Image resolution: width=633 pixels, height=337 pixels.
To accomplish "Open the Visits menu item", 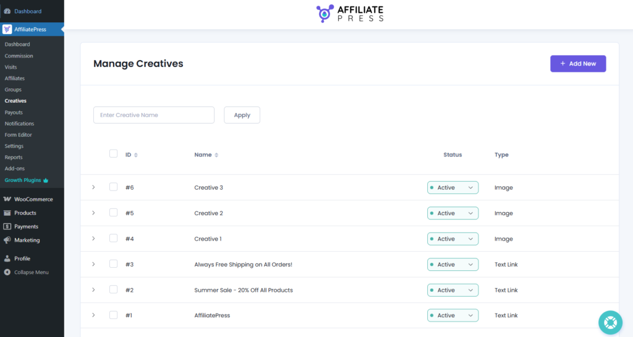I will point(11,67).
